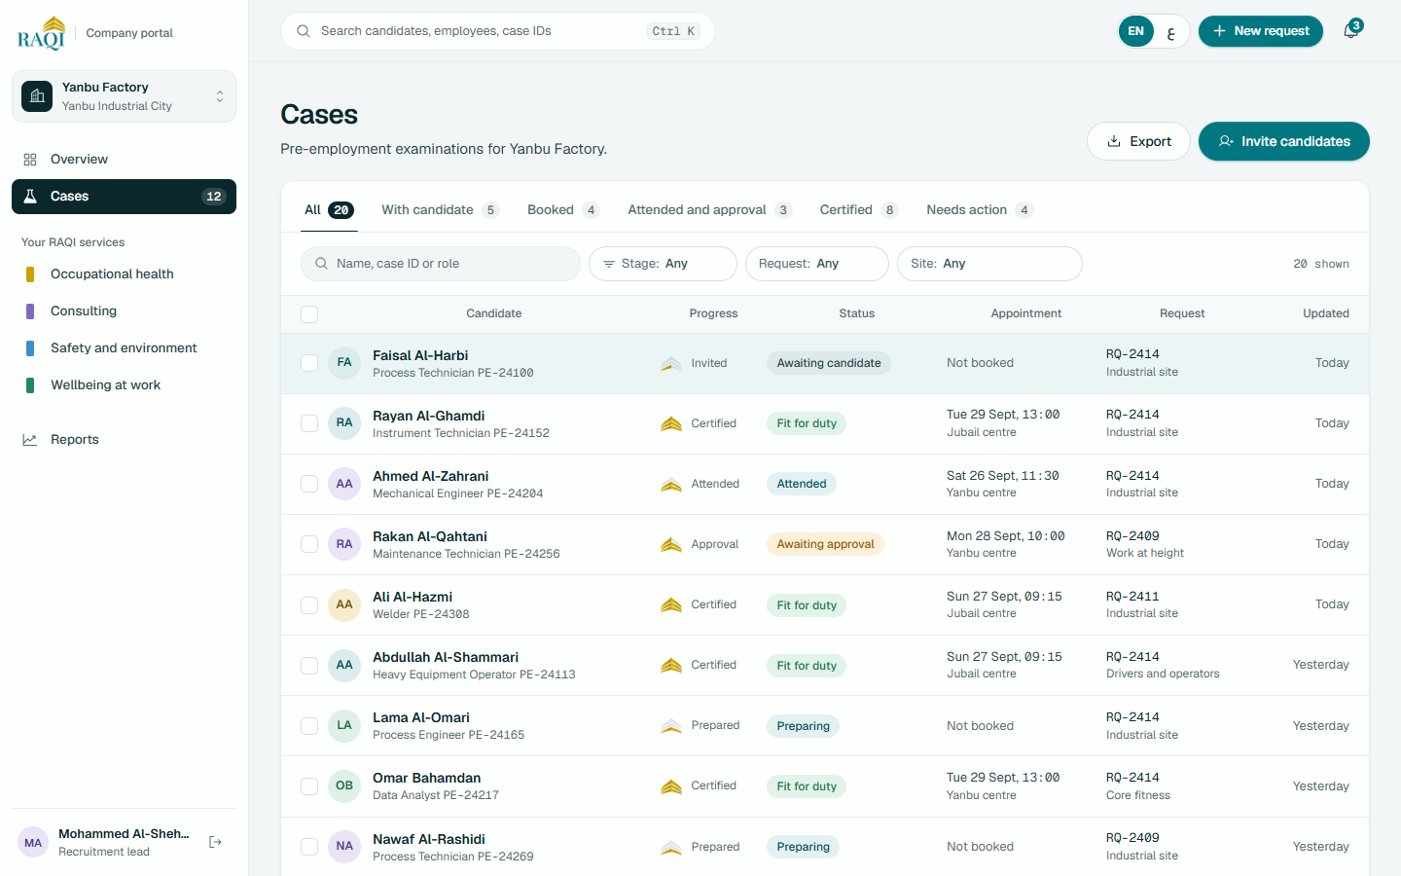Click Invite candidates button

pos(1284,141)
